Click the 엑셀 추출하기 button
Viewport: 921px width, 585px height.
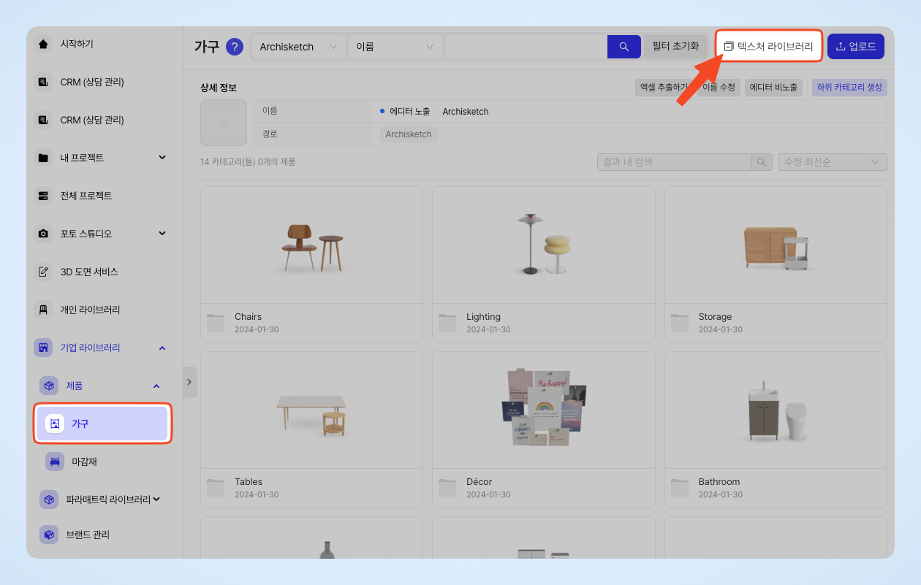[x=664, y=88]
